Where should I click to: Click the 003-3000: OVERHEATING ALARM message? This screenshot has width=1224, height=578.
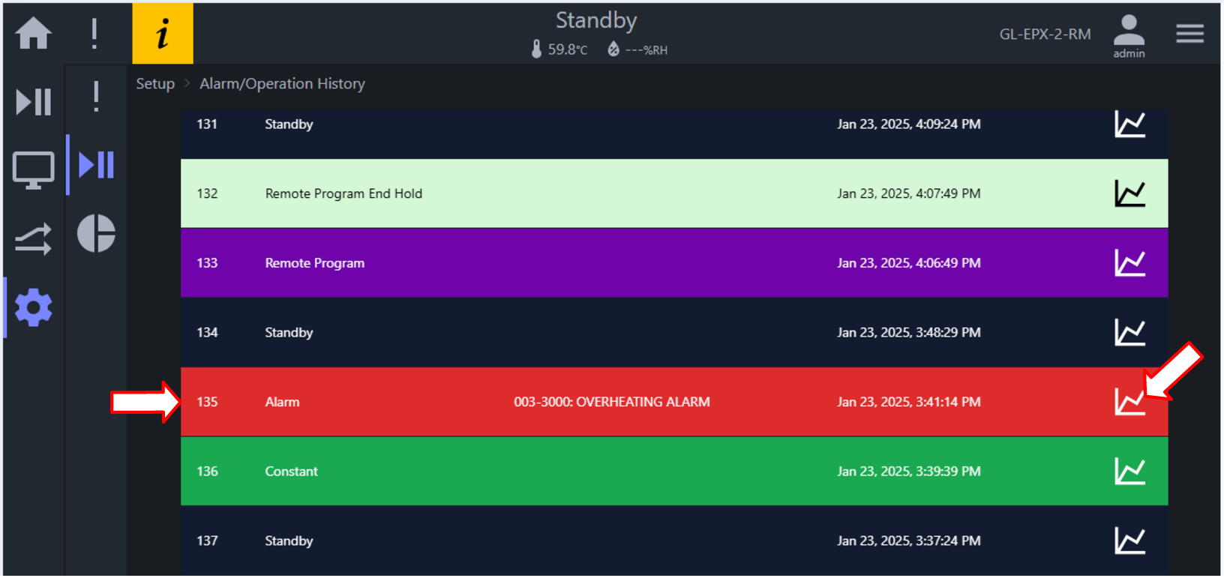click(612, 402)
